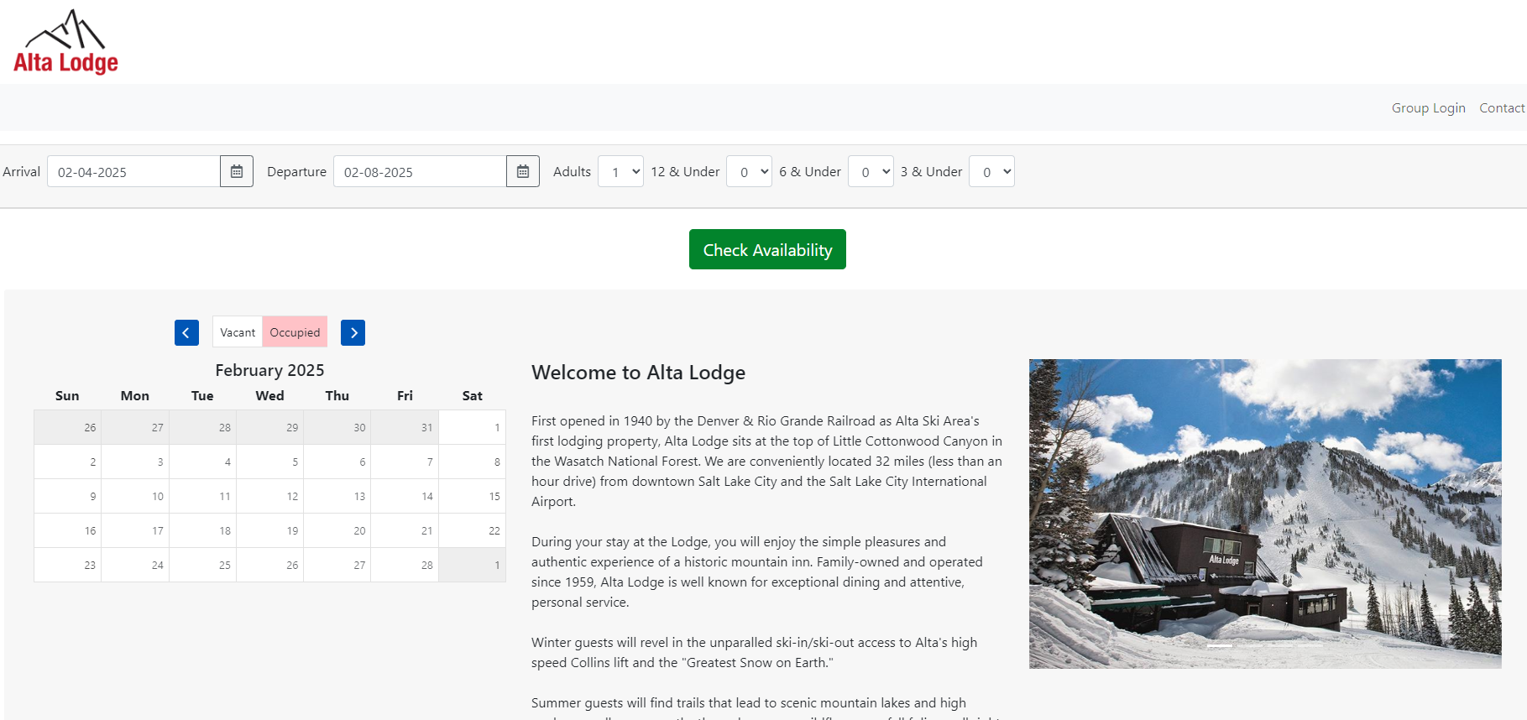1527x720 pixels.
Task: Expand the 3 & Under dropdown
Action: coord(991,172)
